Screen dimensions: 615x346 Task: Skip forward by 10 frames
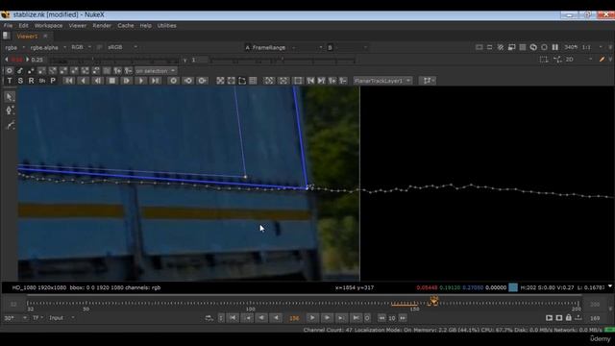[x=403, y=318]
